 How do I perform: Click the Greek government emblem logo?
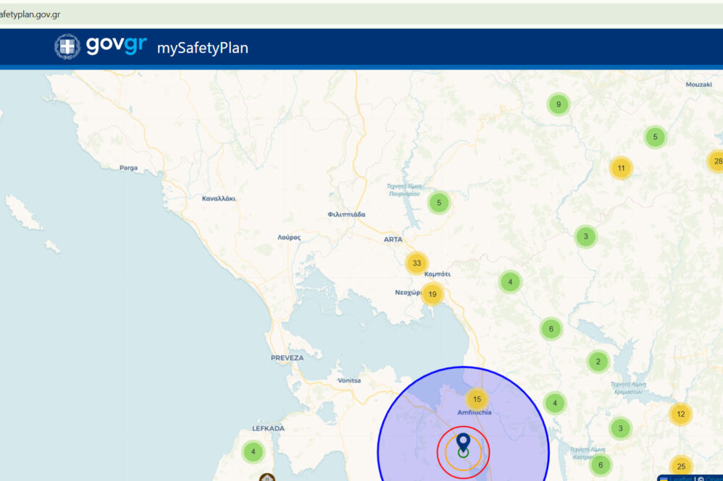tap(67, 47)
